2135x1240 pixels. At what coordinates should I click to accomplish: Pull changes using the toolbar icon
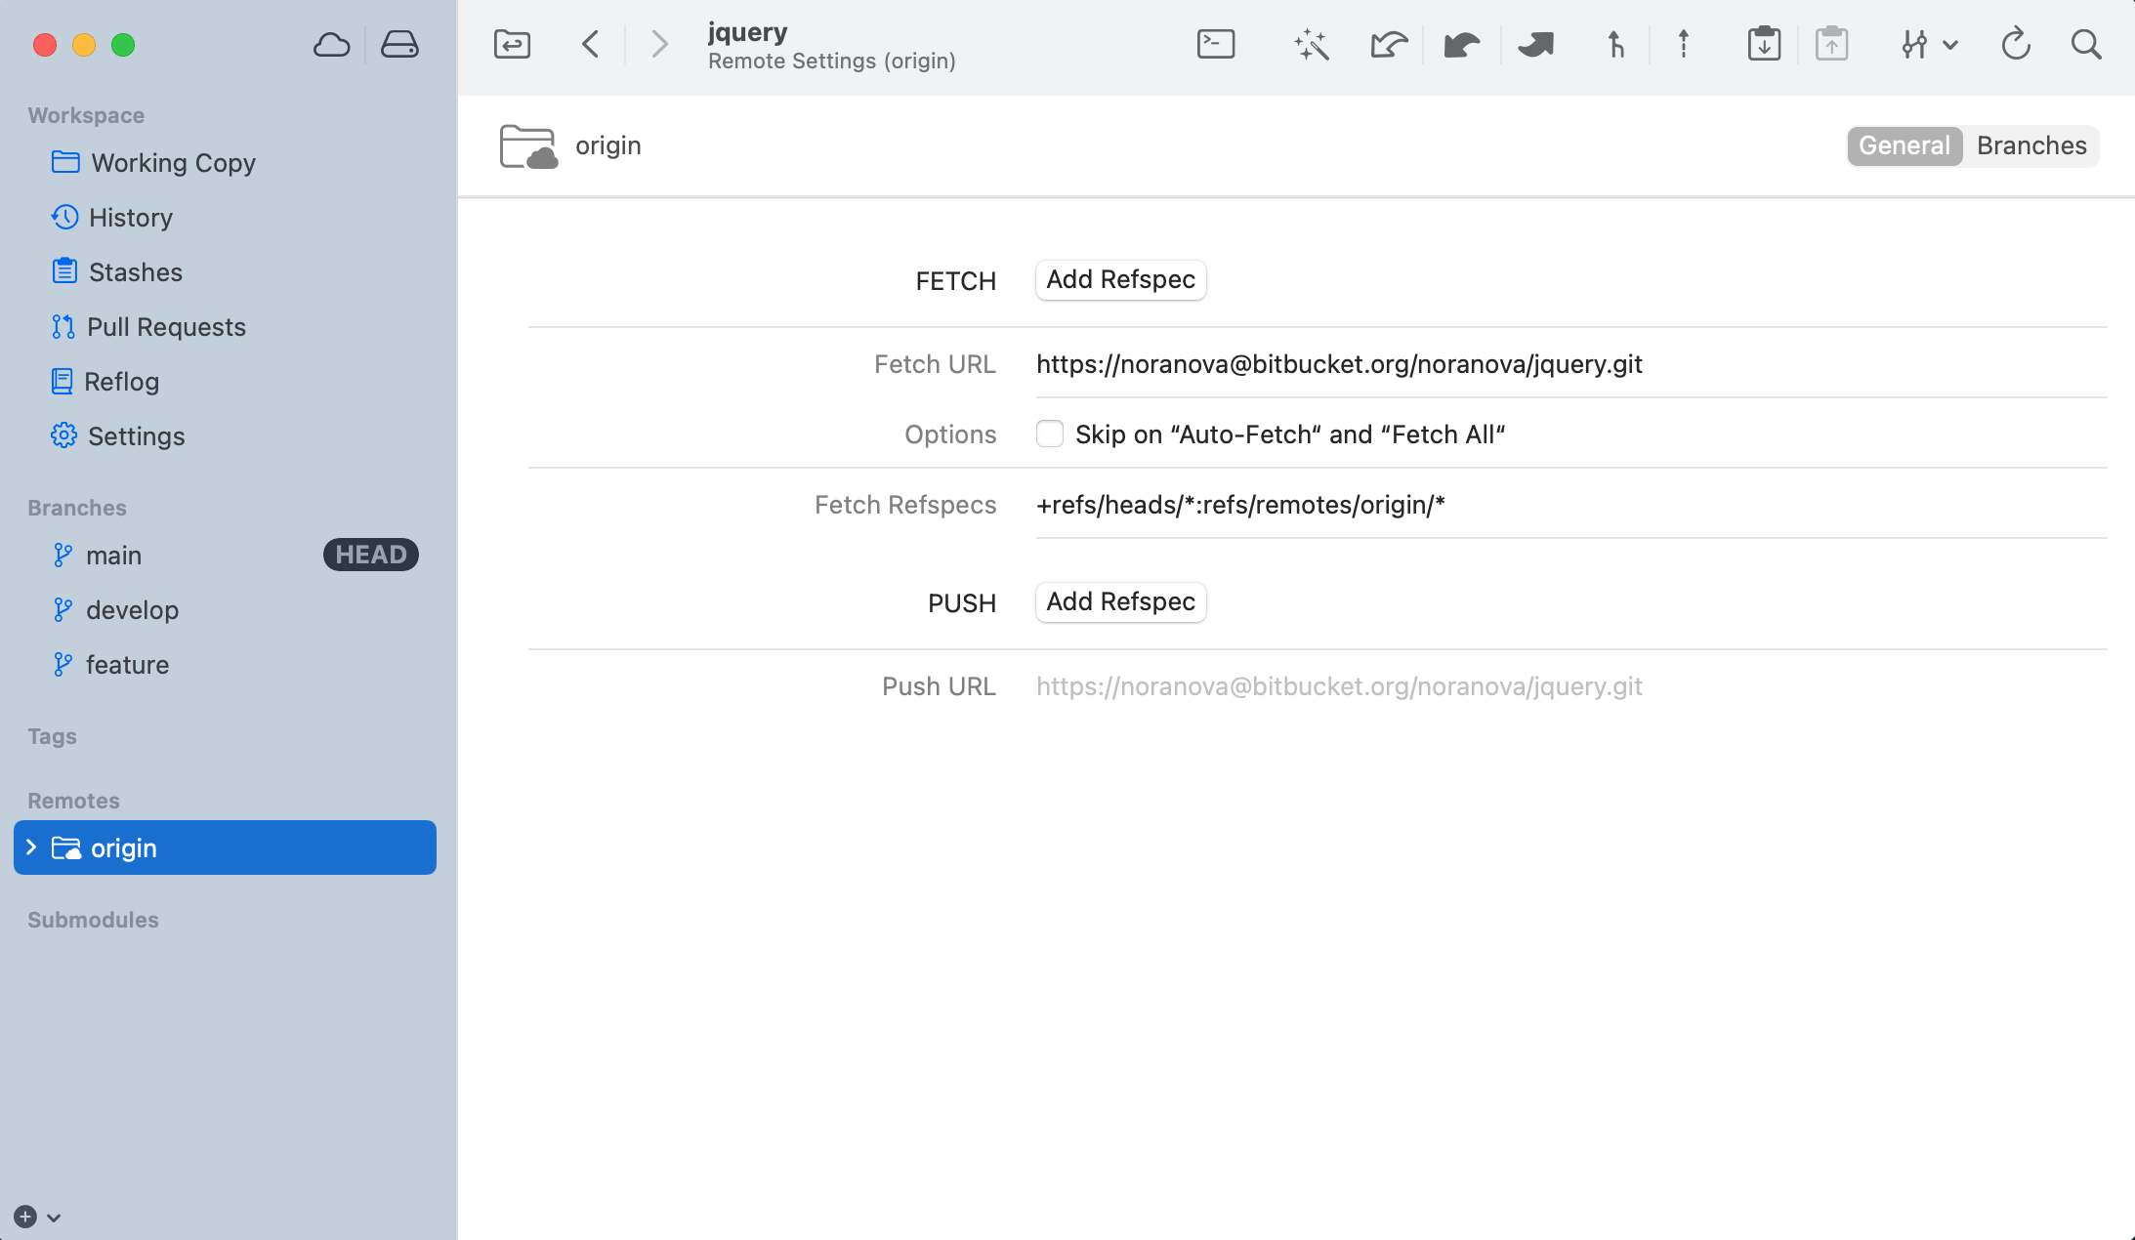[x=1460, y=44]
